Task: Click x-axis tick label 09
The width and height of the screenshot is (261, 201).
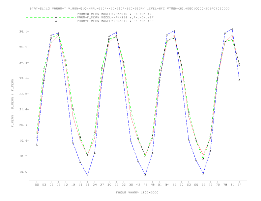Action: [58, 185]
